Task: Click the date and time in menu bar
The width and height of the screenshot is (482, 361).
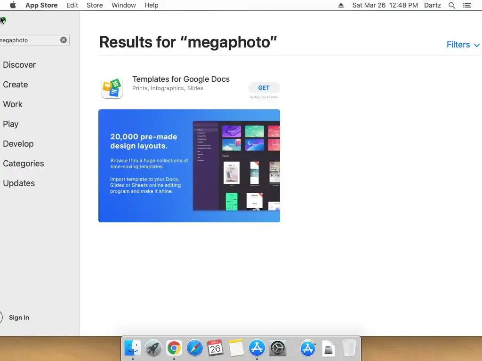Action: (385, 5)
